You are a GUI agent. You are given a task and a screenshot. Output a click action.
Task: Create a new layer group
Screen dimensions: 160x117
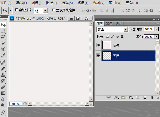coord(137,97)
